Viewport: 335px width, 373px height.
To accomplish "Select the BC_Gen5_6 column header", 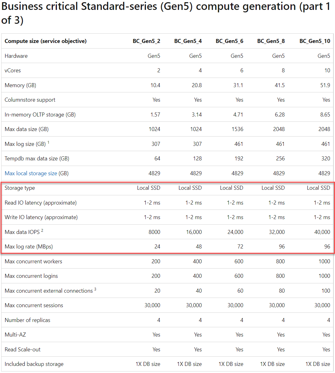I will pyautogui.click(x=230, y=41).
